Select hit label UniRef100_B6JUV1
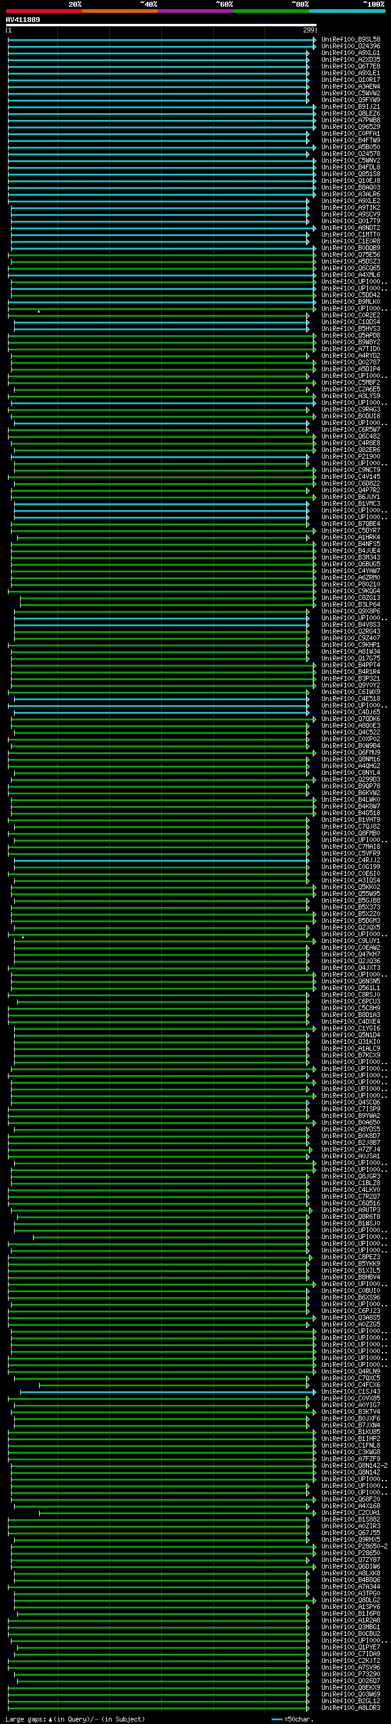 pyautogui.click(x=351, y=497)
